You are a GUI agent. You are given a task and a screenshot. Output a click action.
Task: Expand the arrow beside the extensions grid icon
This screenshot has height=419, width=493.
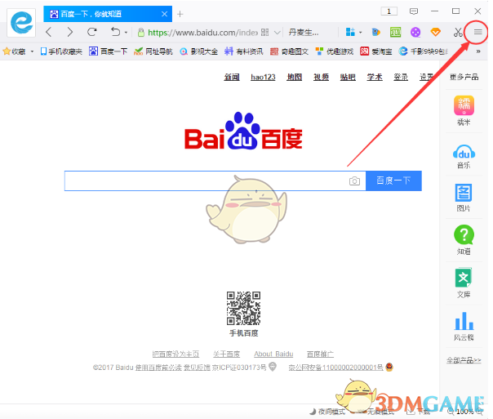click(360, 33)
